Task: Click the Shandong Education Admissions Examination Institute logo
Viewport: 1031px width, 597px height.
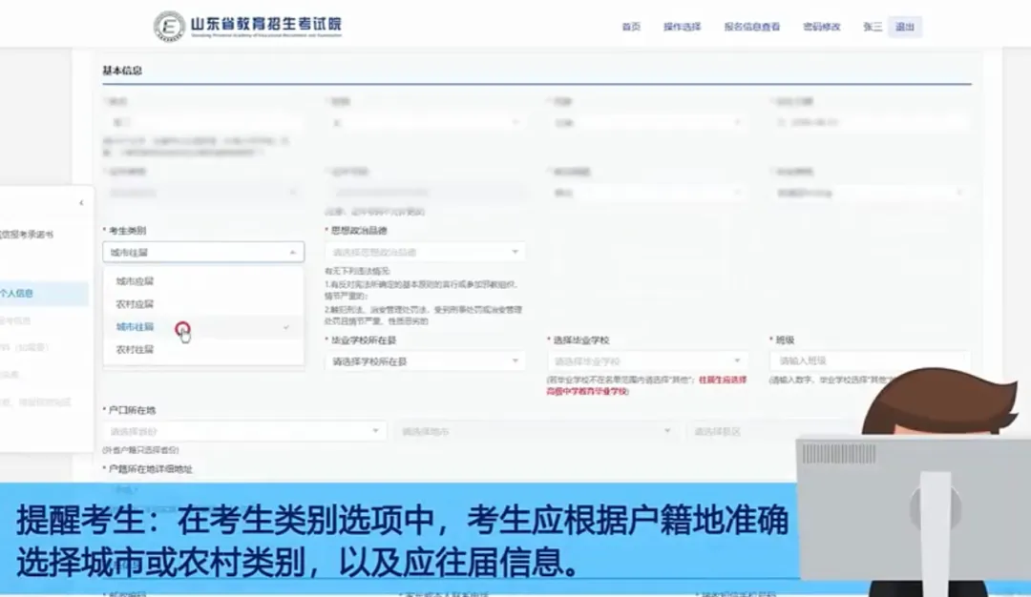Action: tap(248, 27)
